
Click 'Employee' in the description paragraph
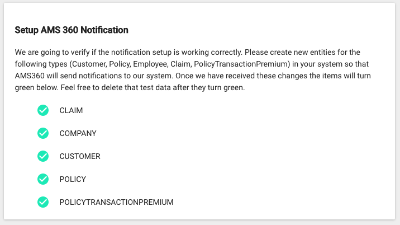pos(150,64)
